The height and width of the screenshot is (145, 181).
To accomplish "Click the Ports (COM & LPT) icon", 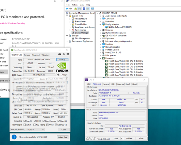I will 104,53.
